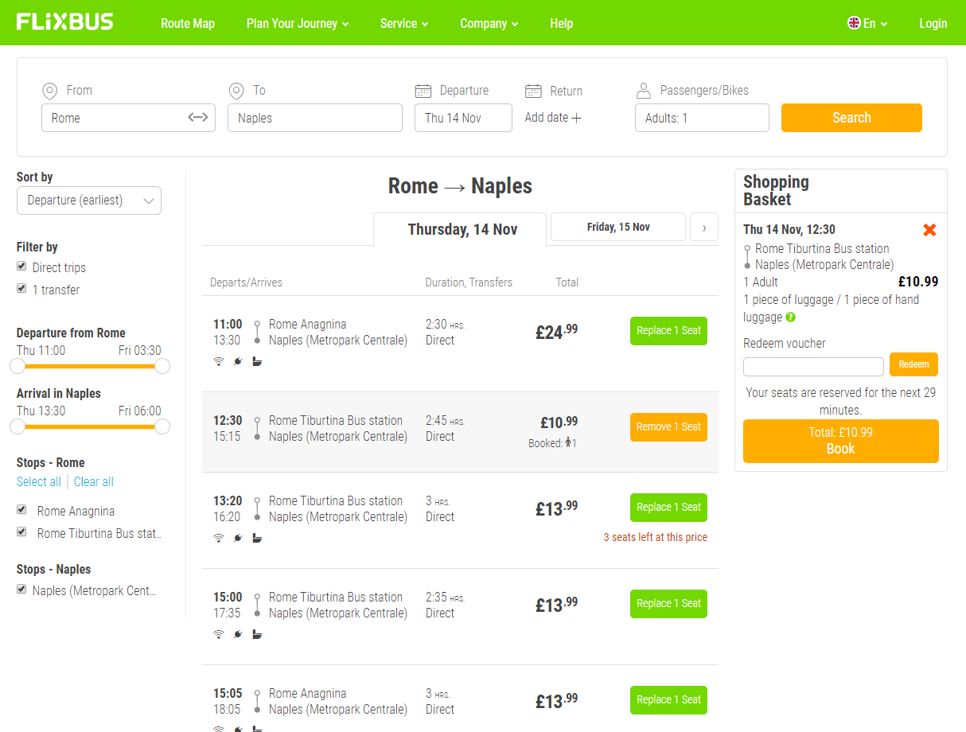Click toilet icon on 11:00 trip
Viewport: 966px width, 732px height.
pyautogui.click(x=257, y=361)
